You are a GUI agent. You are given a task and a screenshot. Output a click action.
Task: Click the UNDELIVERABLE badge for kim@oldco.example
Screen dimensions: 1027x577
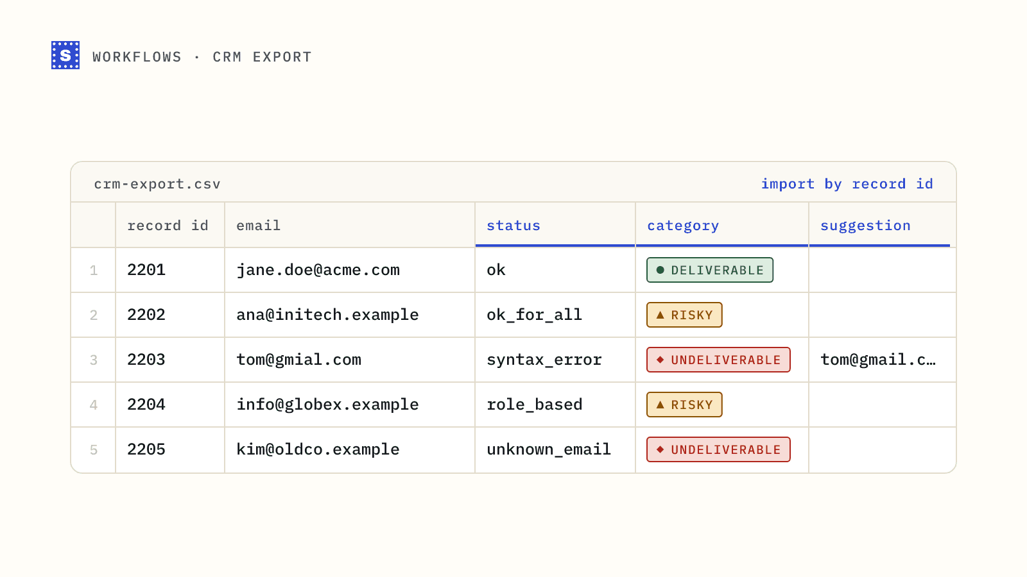coord(718,449)
